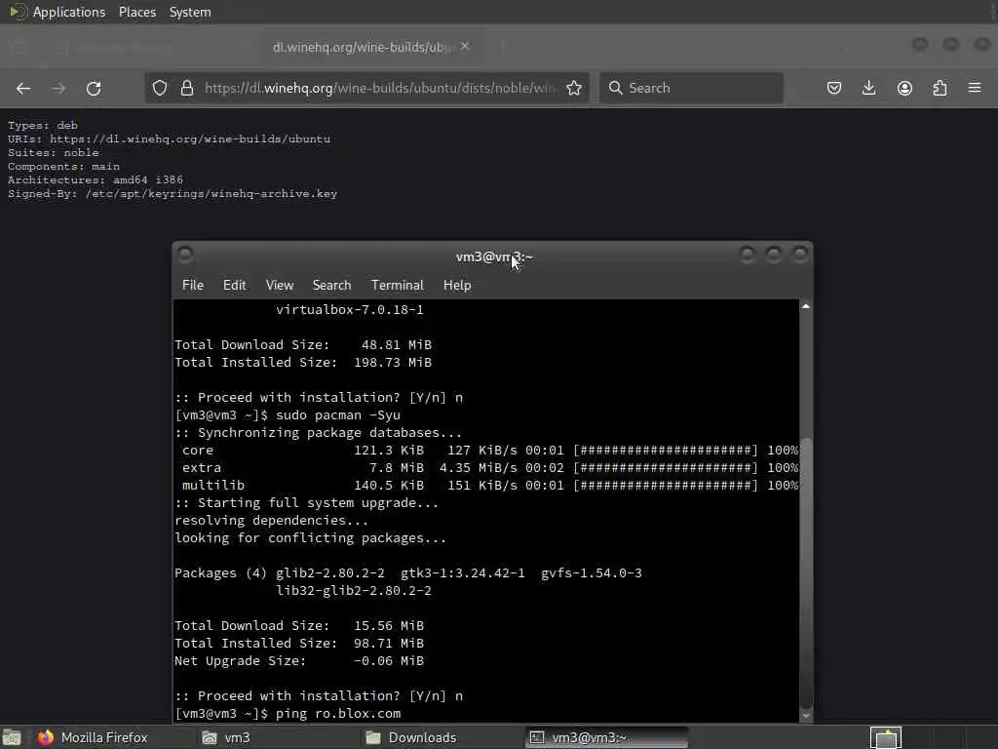
Task: Click 'Architectures: amd64 i386' text
Action: point(95,179)
